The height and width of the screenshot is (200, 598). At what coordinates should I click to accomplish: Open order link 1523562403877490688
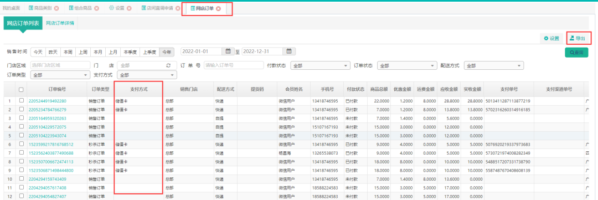coord(51,153)
